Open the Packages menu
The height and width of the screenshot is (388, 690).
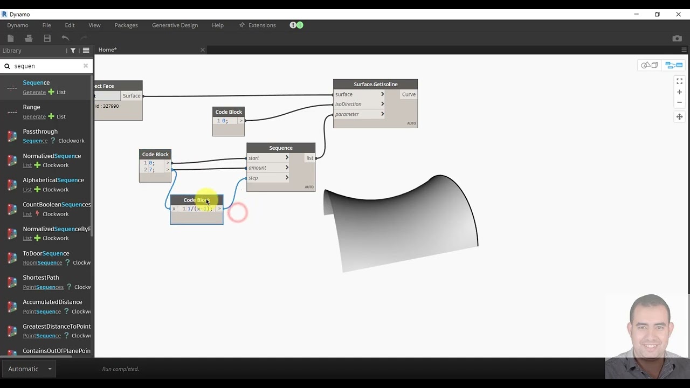click(x=126, y=25)
